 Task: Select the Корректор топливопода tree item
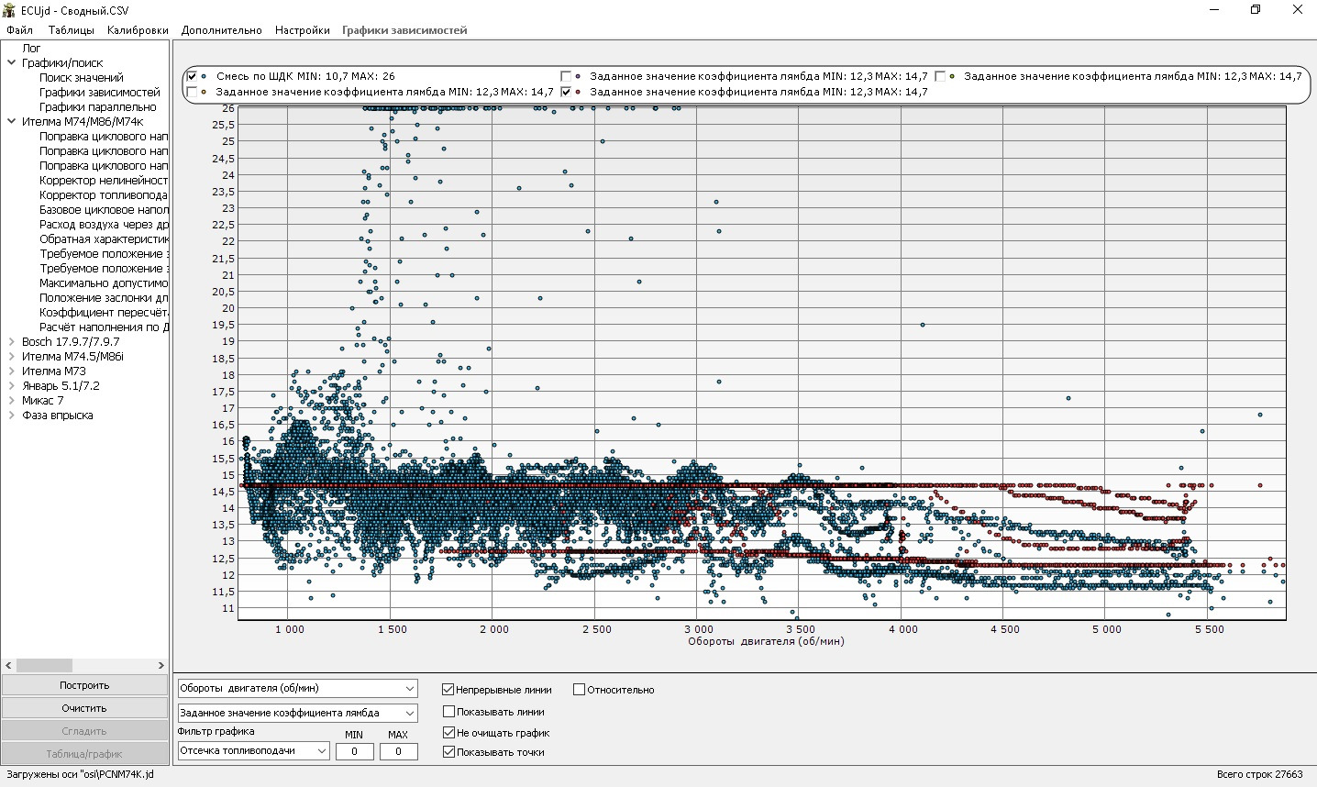[x=104, y=195]
